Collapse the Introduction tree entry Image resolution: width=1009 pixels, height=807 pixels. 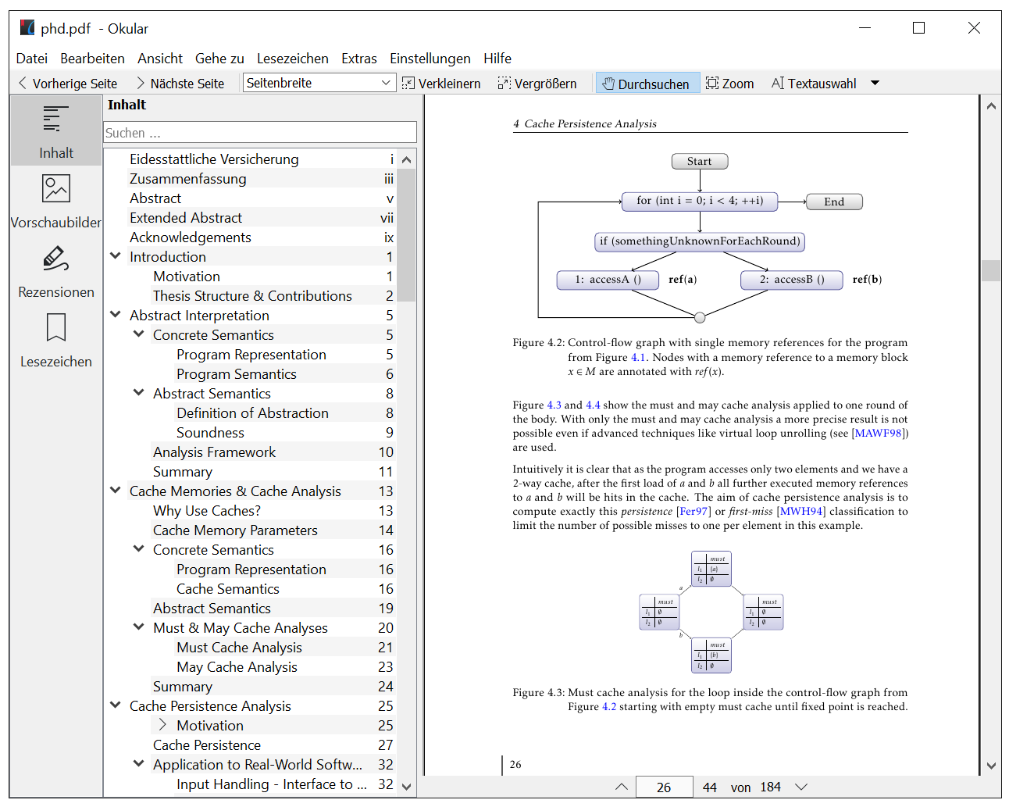tap(116, 256)
